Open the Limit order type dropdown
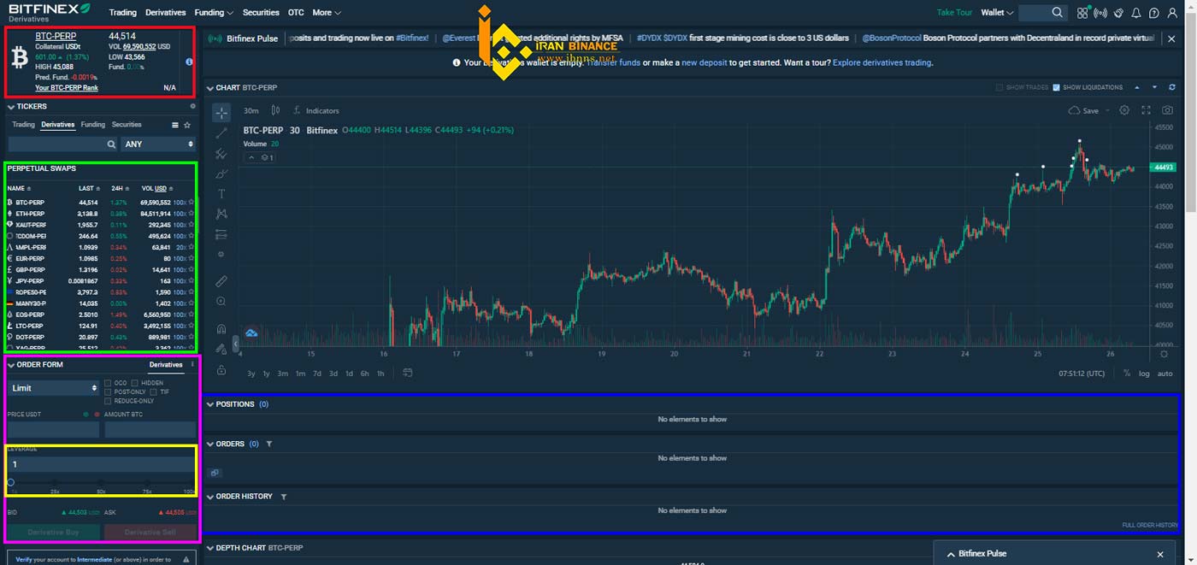 (x=54, y=388)
